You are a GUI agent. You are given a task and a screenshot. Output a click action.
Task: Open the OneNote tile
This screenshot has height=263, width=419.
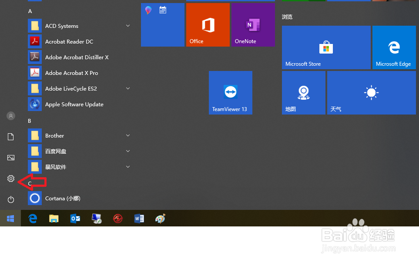(x=253, y=25)
